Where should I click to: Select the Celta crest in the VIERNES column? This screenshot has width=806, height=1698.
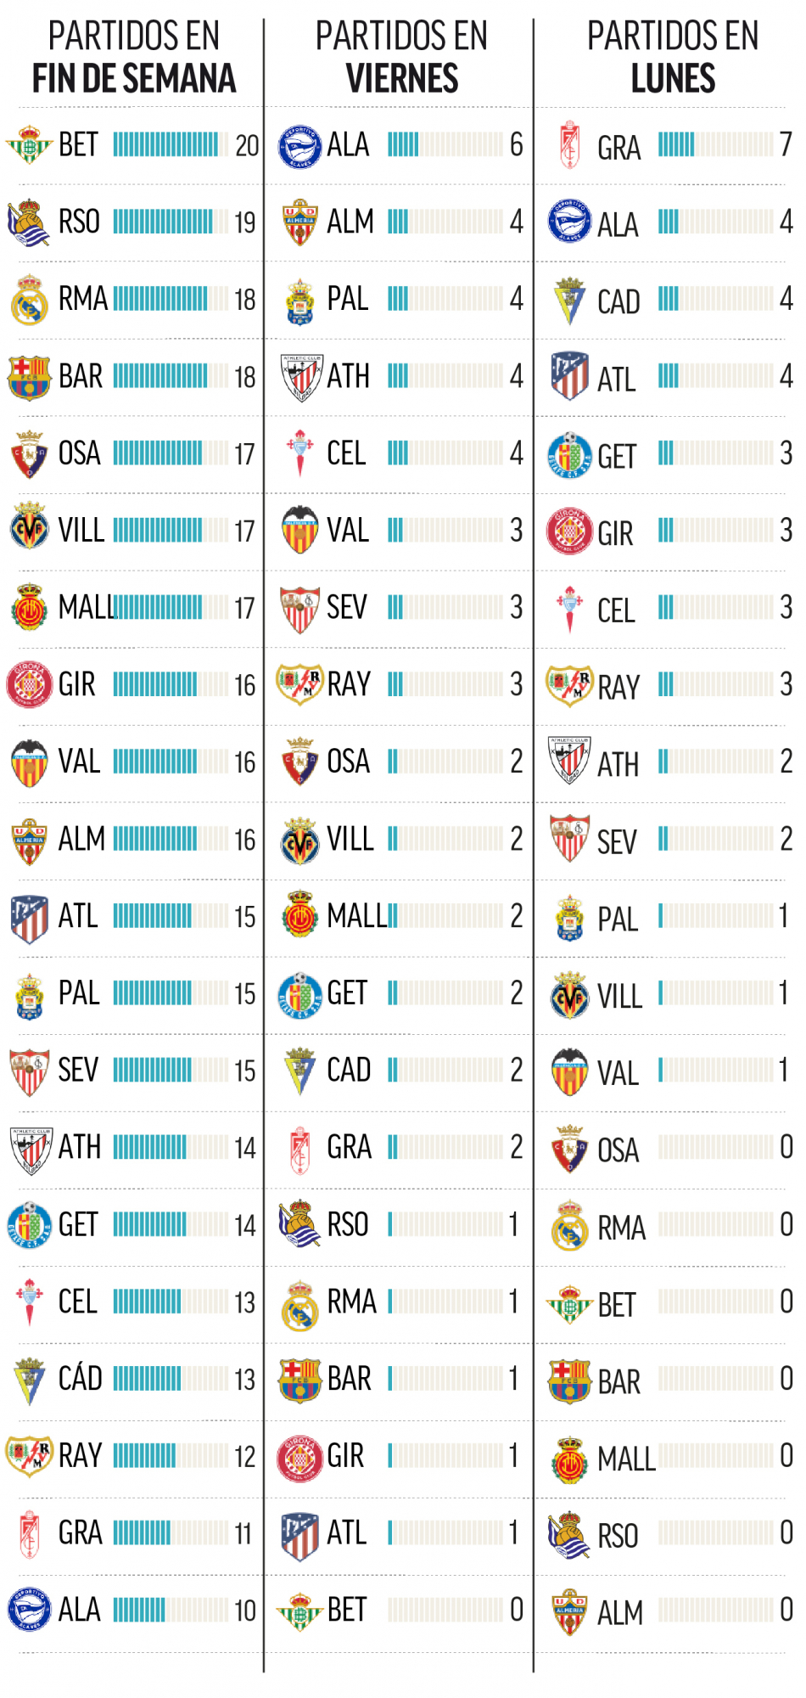click(x=299, y=453)
